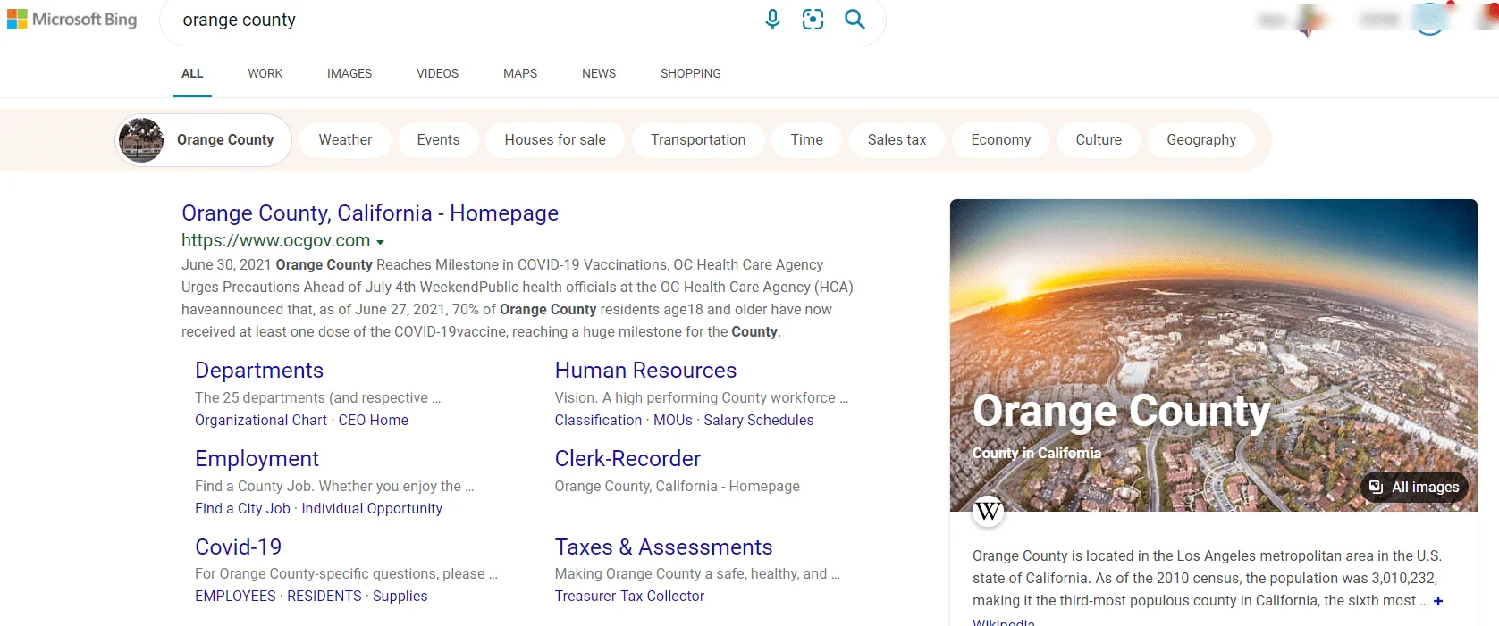Select the Orange County chip

(204, 140)
